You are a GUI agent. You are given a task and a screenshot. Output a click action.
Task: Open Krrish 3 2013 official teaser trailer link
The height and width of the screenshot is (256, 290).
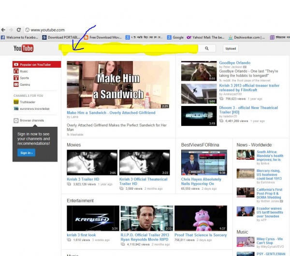coord(249,88)
